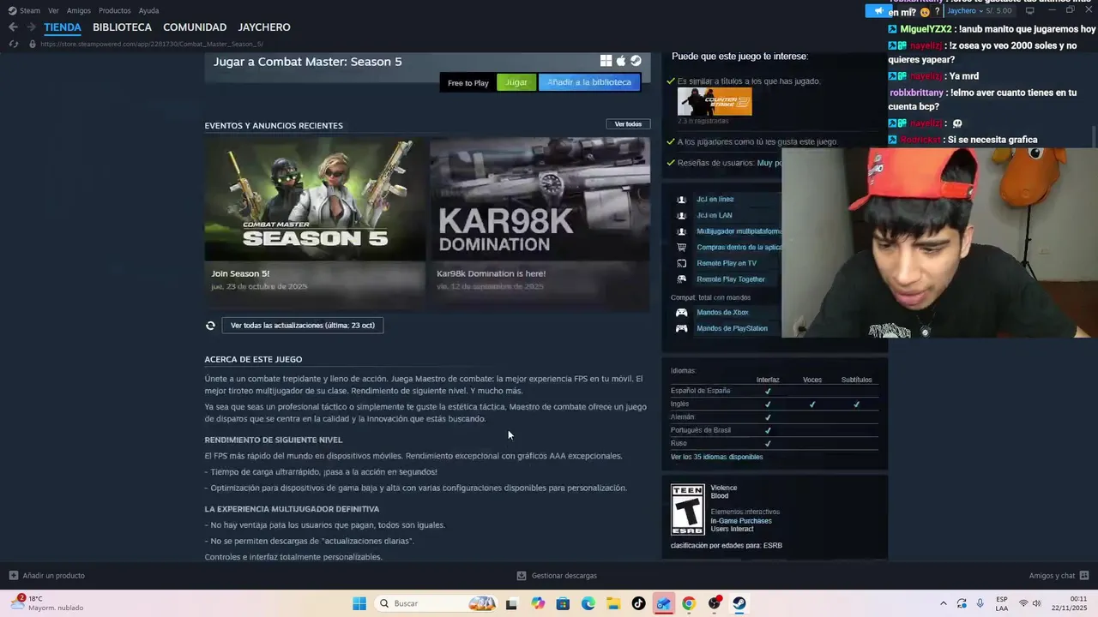Screen dimensions: 1098x617
Task: Open Google Chrome from the taskbar
Action: point(689,603)
